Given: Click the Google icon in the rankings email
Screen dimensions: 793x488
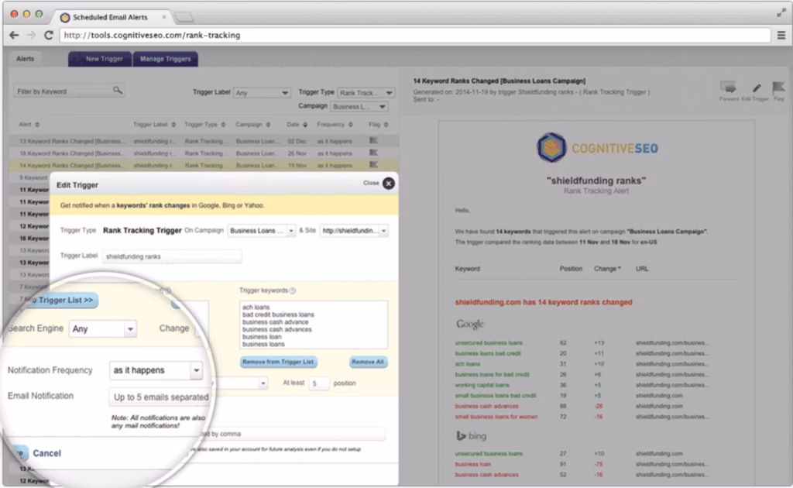Looking at the screenshot, I should (470, 324).
